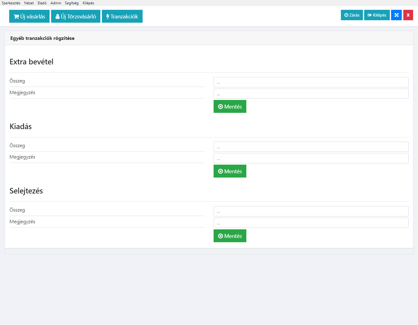Image resolution: width=418 pixels, height=325 pixels.
Task: Click the Új Törzsvásárló user icon button
Action: point(76,17)
